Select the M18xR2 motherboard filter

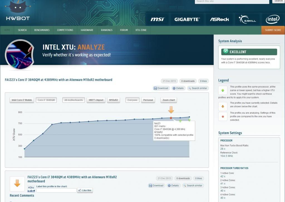click(114, 100)
